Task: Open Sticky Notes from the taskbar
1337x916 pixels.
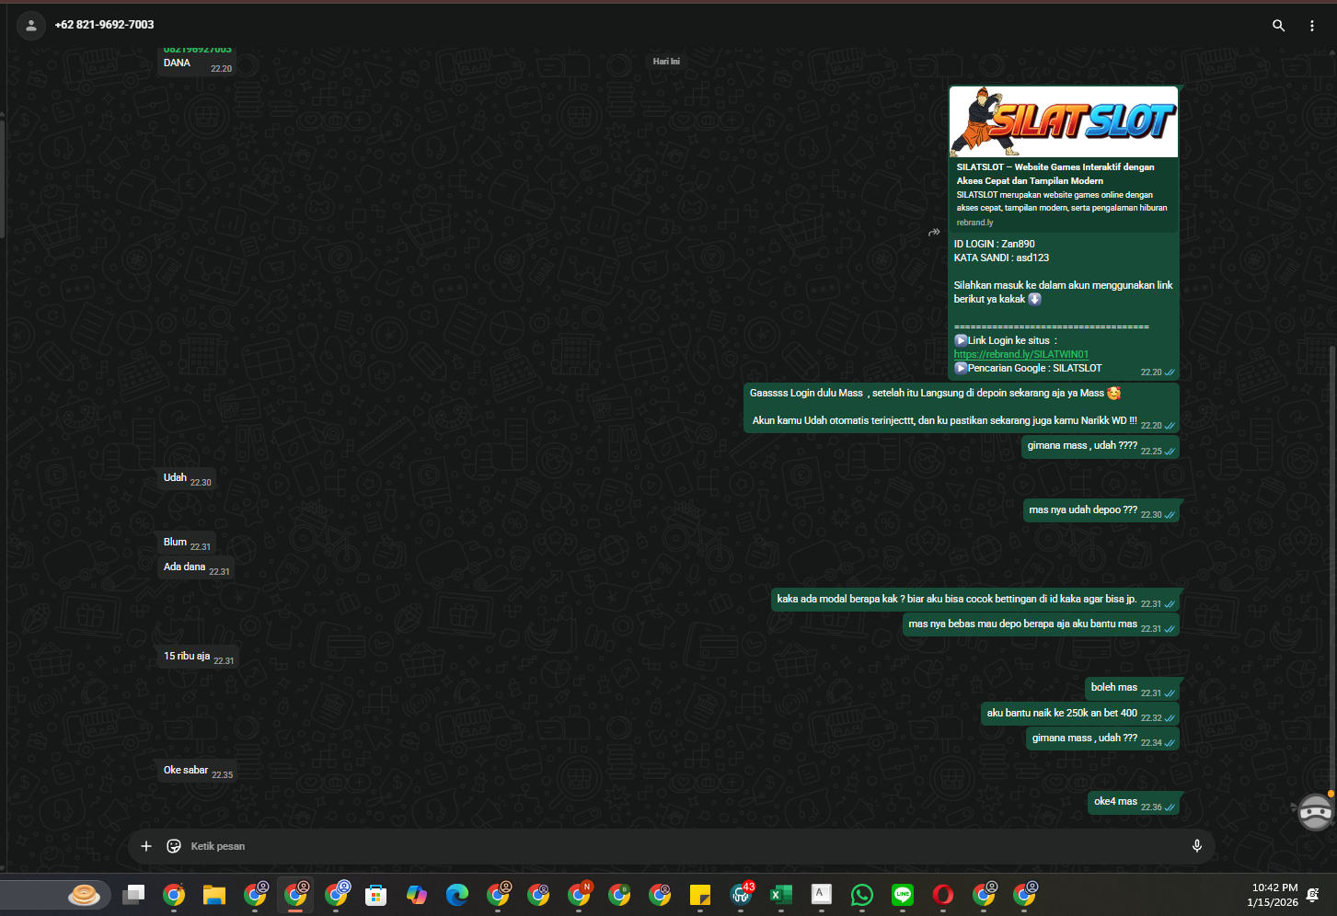Action: coord(700,895)
